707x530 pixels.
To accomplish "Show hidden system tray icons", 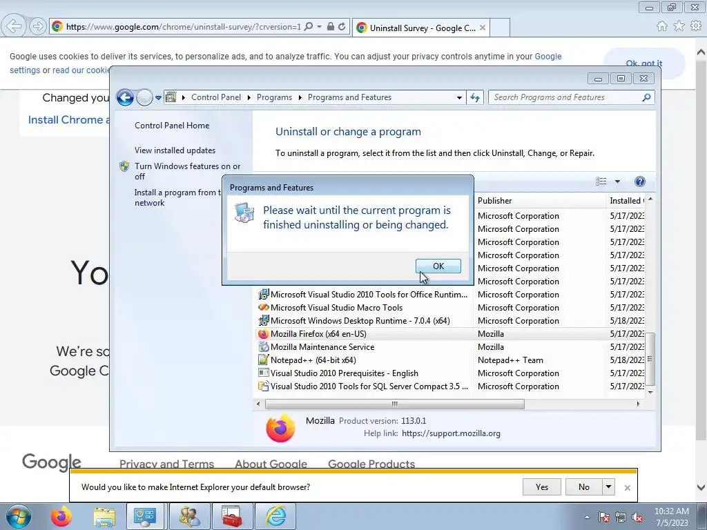I will [x=587, y=517].
